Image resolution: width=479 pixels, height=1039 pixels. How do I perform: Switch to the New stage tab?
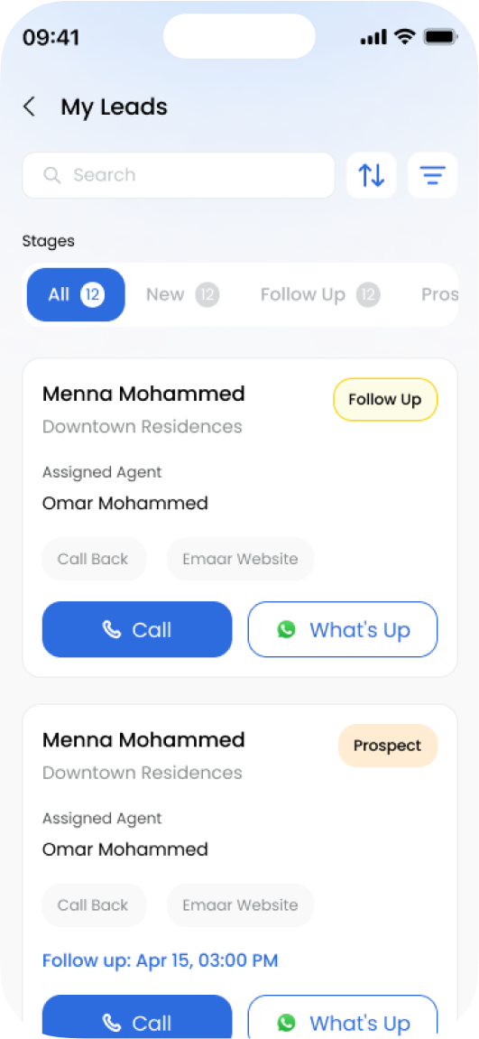[x=182, y=295]
